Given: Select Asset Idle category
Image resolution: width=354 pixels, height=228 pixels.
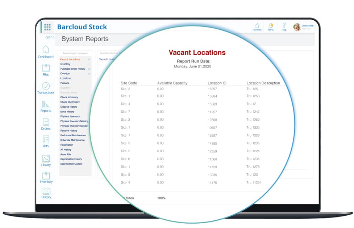Looking at the screenshot, I should 66,154.
